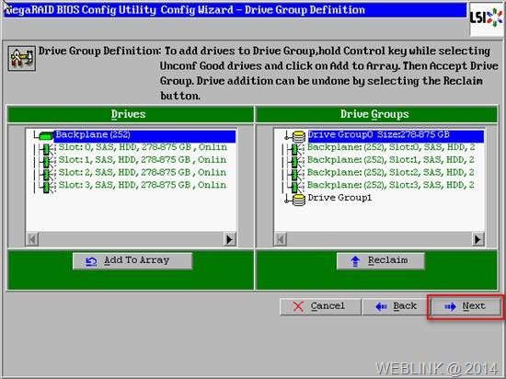Choose Backplane (252), Slot:2 in Drive Groups
Viewport: 506px width, 379px height.
(x=390, y=173)
